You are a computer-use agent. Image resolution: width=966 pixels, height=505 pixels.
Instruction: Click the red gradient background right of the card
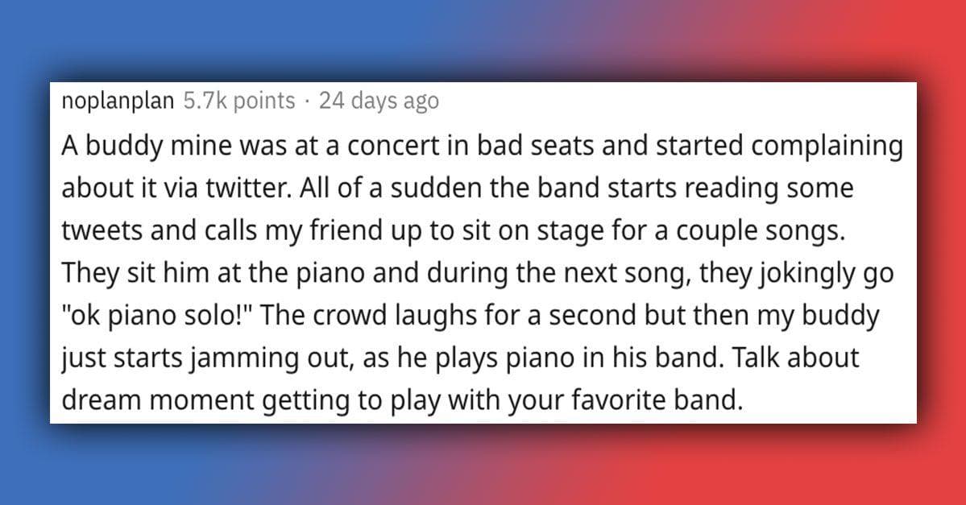pos(941,253)
